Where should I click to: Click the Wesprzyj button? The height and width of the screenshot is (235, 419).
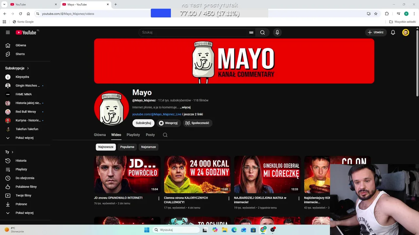coord(168,123)
